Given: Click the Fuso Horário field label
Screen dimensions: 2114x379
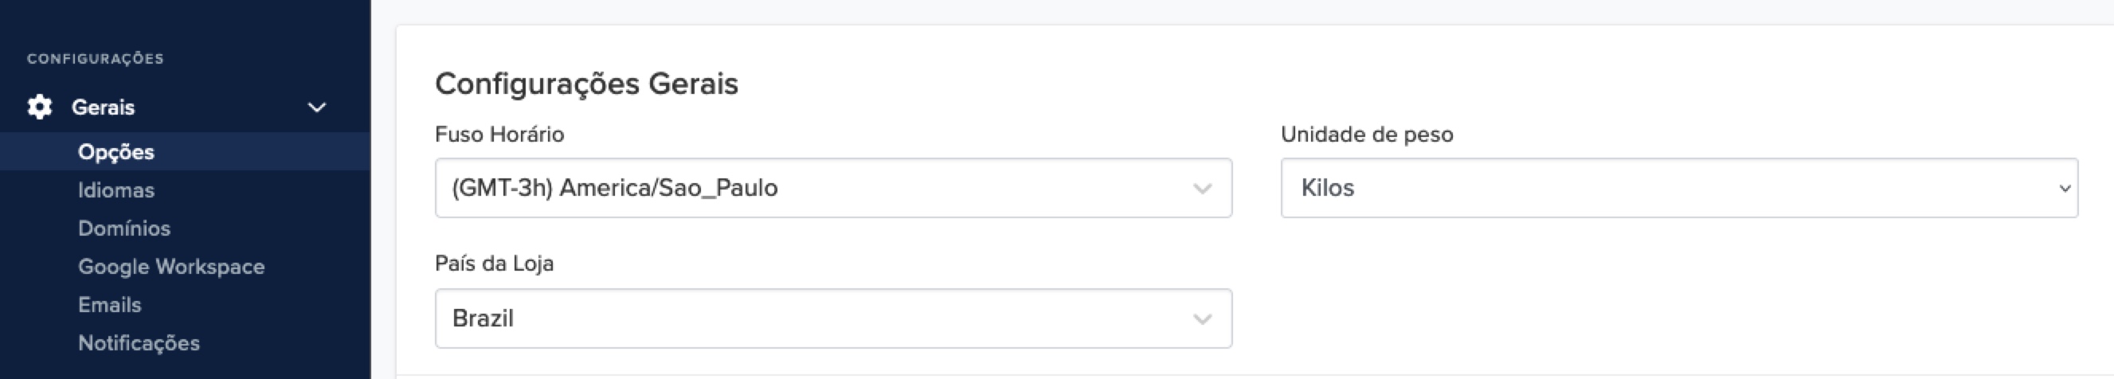Looking at the screenshot, I should (x=499, y=135).
